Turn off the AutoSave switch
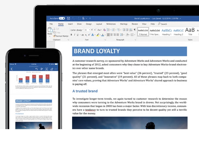The height and width of the screenshot is (141, 199). click(62, 18)
